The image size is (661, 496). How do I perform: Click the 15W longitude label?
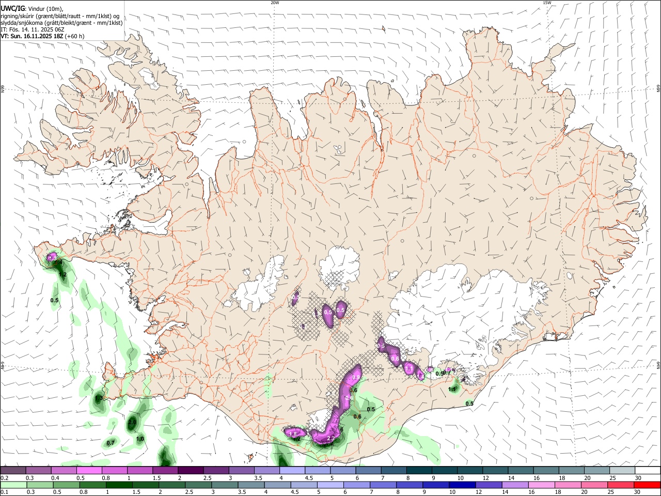pos(547,3)
